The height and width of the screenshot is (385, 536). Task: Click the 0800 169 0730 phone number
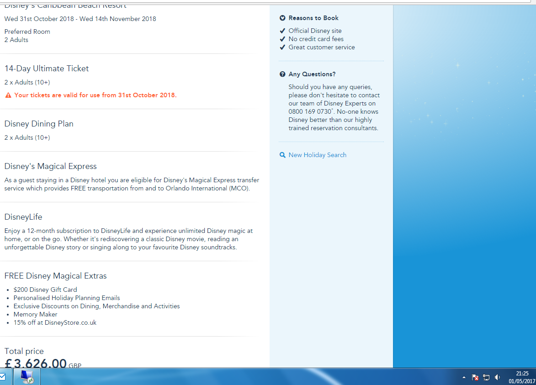click(310, 111)
